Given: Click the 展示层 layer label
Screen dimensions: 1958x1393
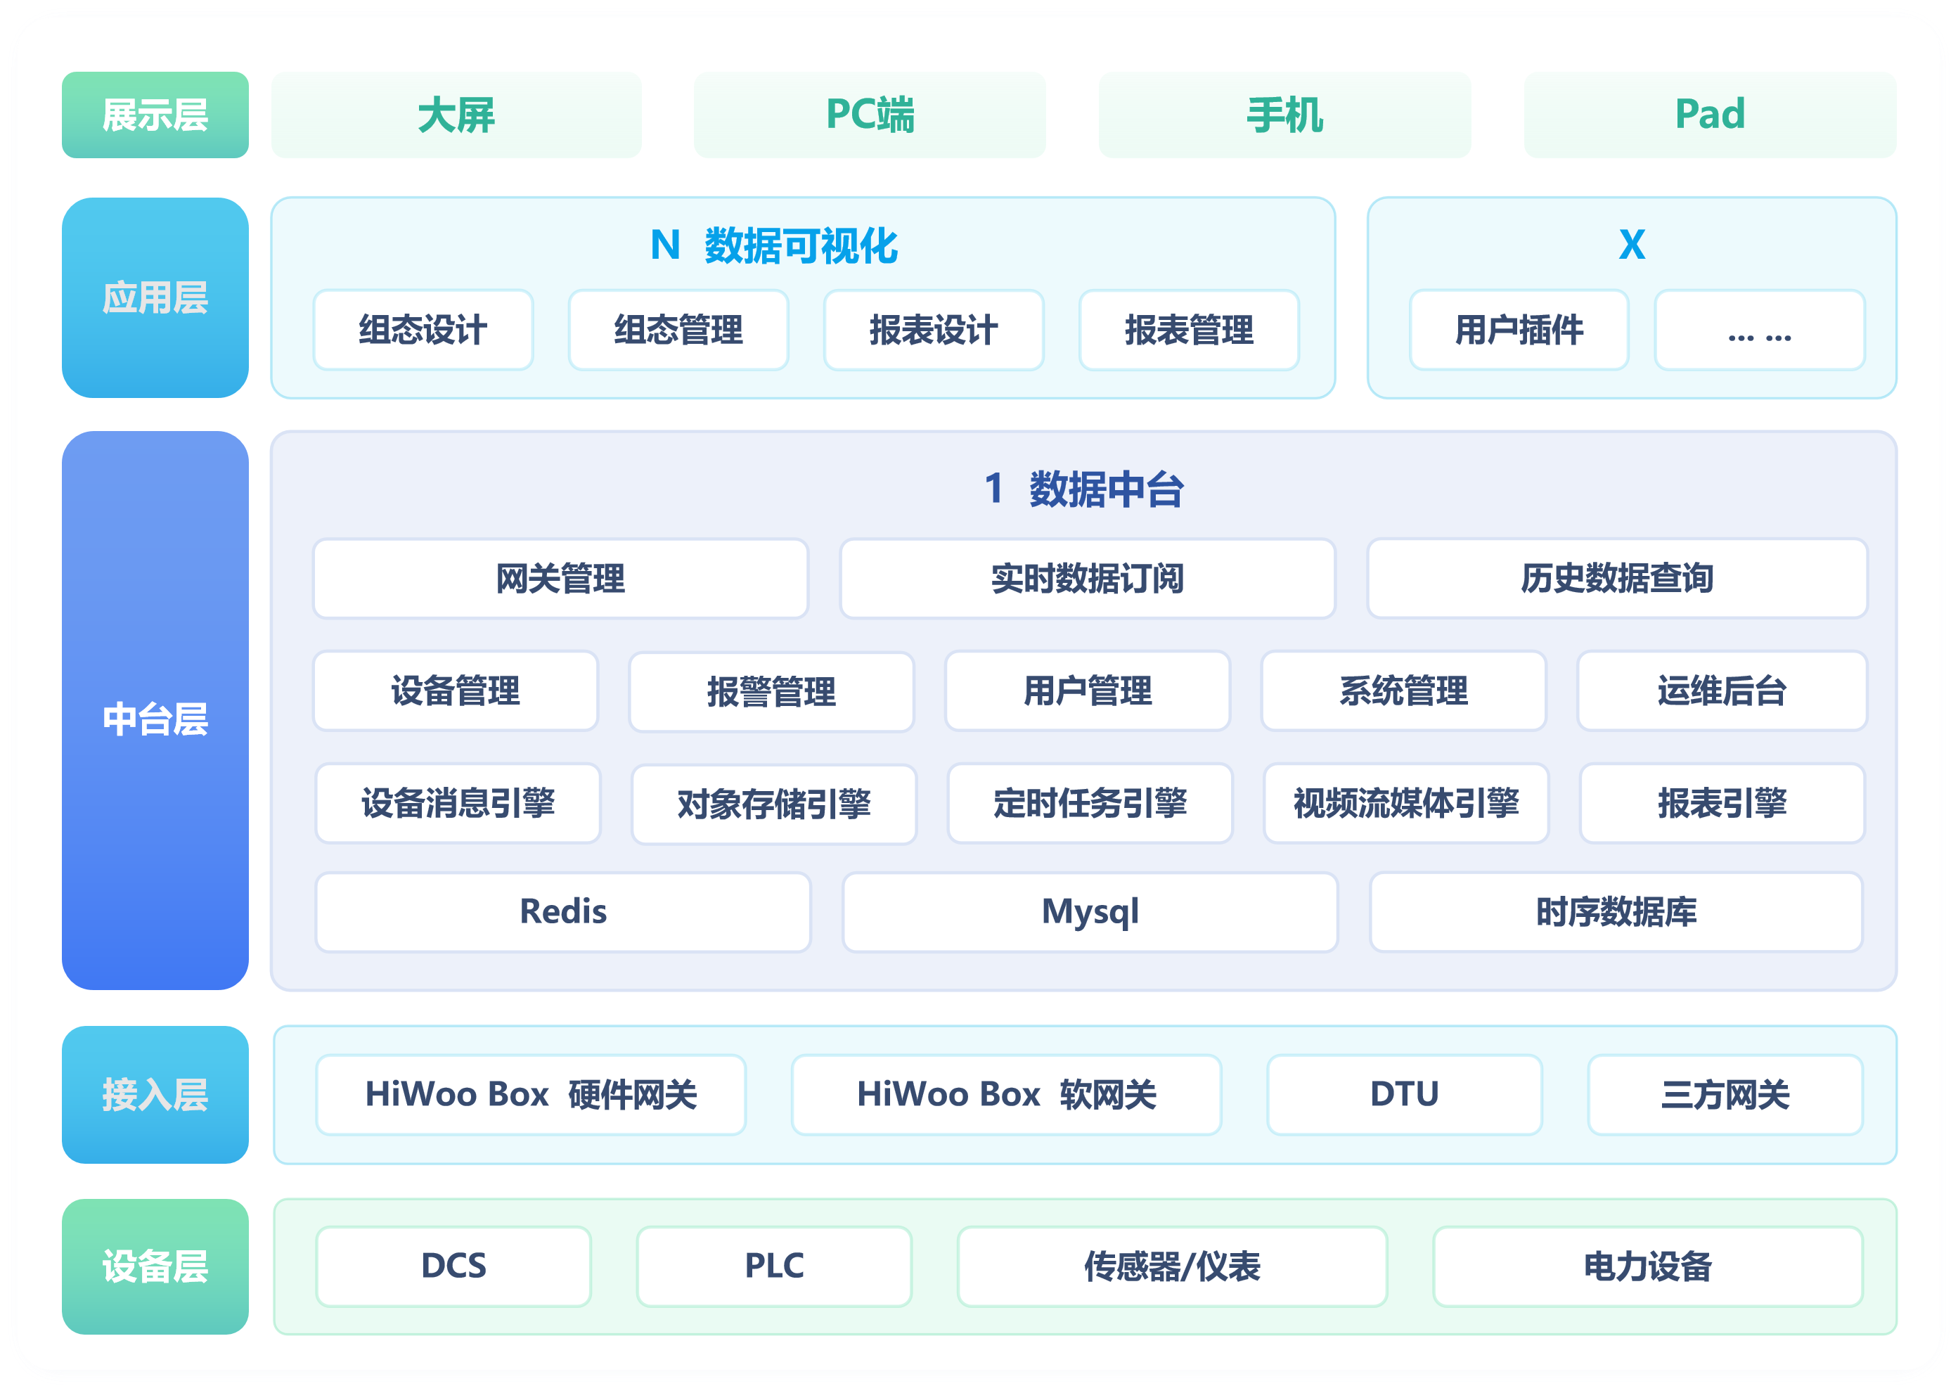Looking at the screenshot, I should pos(155,115).
